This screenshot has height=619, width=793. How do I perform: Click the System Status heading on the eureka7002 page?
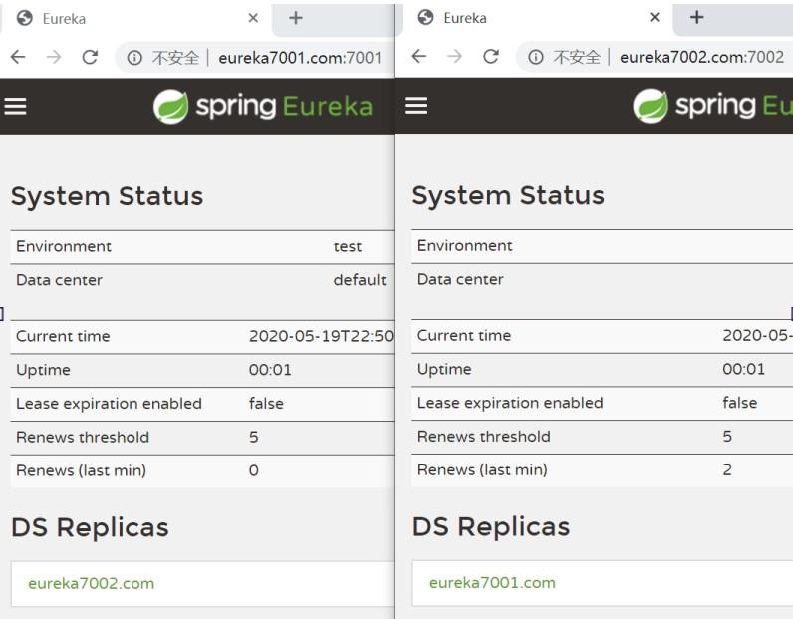point(508,195)
